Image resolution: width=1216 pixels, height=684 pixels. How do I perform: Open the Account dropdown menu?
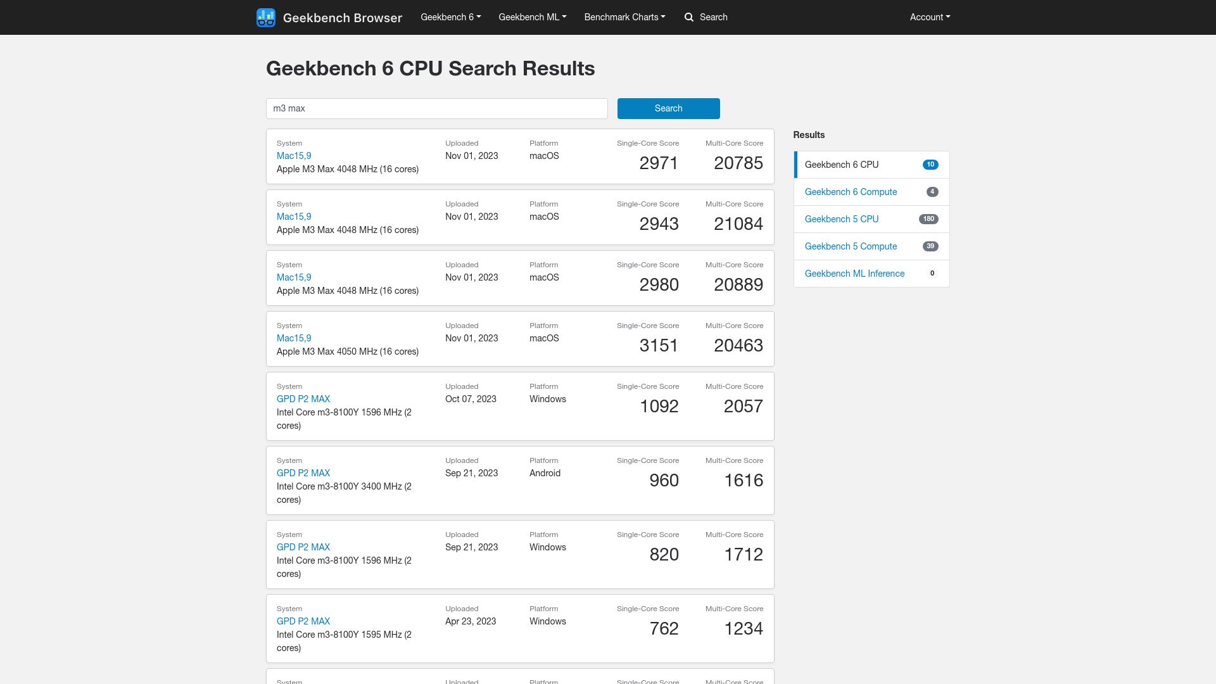(x=930, y=17)
